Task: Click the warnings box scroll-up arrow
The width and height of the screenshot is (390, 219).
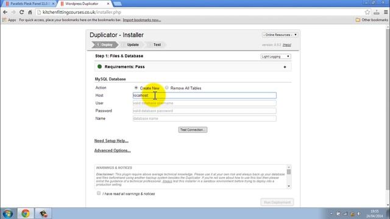Action: (289, 167)
